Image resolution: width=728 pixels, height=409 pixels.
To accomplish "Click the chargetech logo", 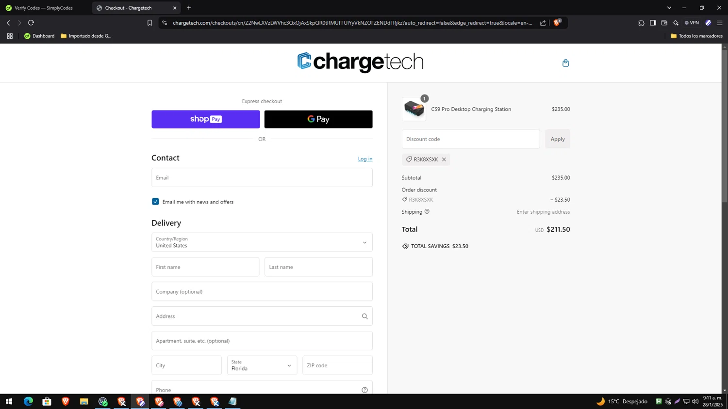I will (x=360, y=62).
